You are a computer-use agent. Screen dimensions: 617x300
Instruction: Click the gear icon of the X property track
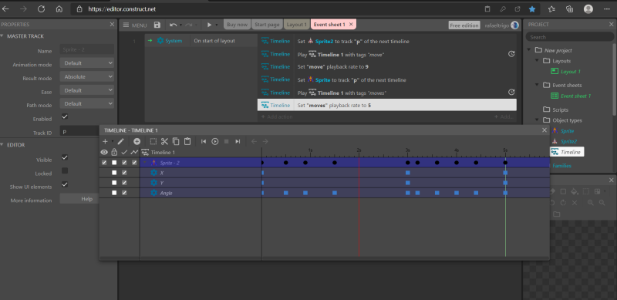click(x=153, y=173)
